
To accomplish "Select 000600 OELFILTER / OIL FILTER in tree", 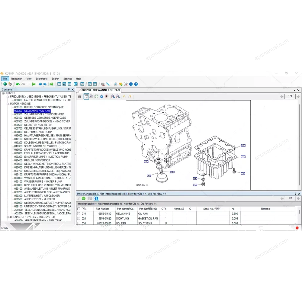I will coord(33,125).
